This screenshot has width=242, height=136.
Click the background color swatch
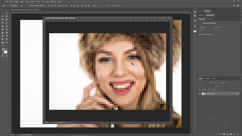pyautogui.click(x=6, y=52)
